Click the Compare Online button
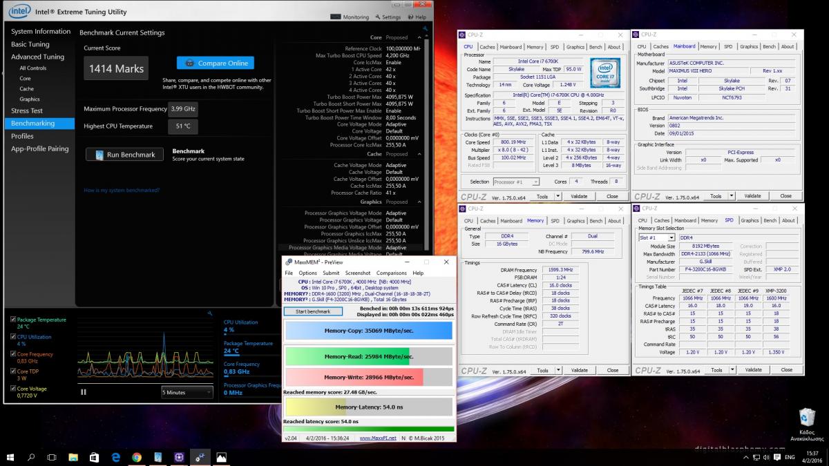This screenshot has height=466, width=829. [216, 63]
